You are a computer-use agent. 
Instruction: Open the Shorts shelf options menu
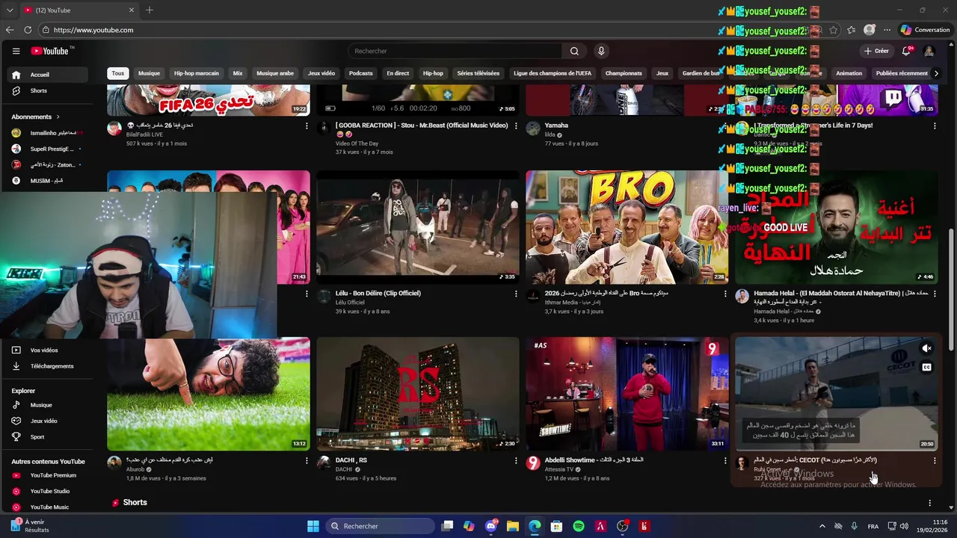click(x=929, y=503)
